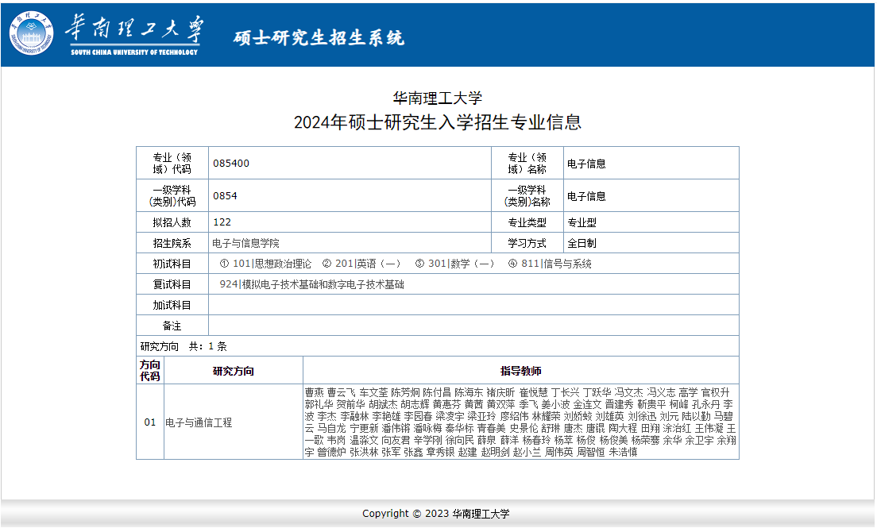This screenshot has width=877, height=532.
Task: Click the 一级学科(类别)代码 label cell
Action: 172,195
